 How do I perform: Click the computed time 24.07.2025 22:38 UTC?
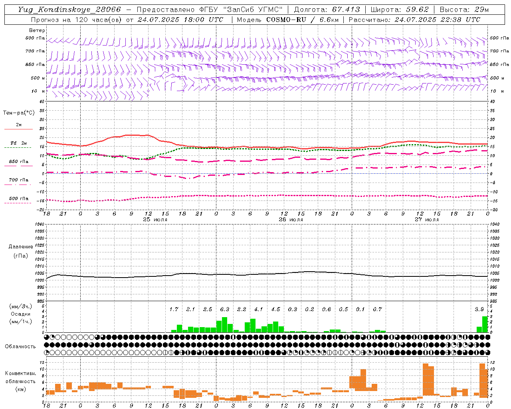click(x=437, y=20)
